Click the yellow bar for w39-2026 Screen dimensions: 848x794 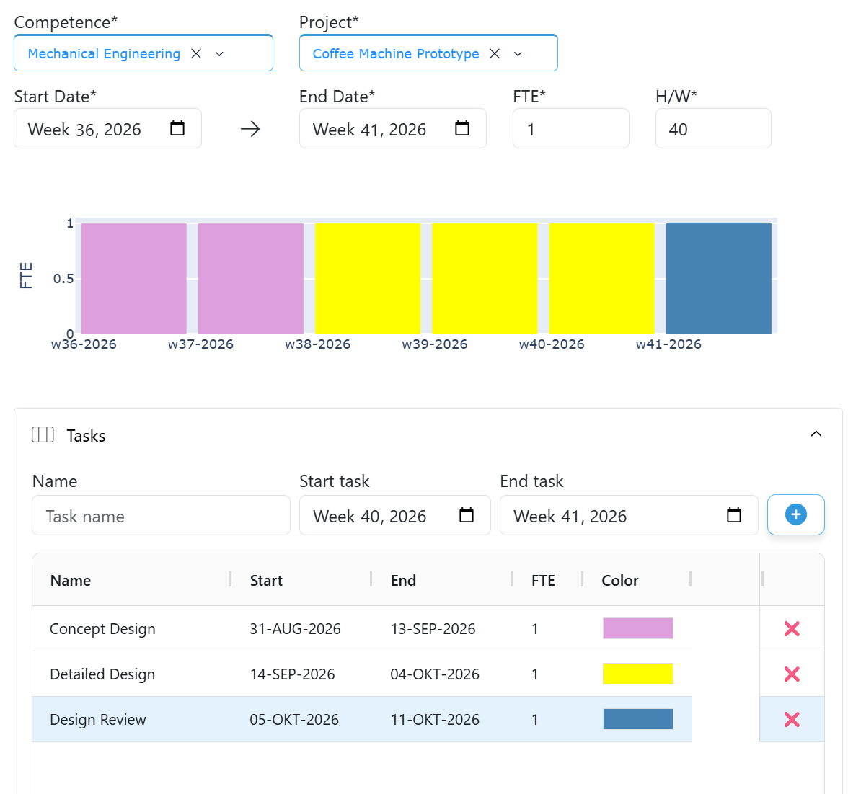click(x=485, y=279)
